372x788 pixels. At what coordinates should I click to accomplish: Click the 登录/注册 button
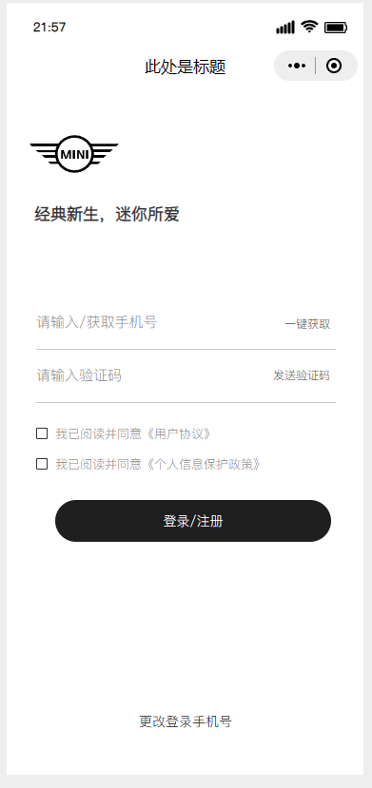coord(193,521)
